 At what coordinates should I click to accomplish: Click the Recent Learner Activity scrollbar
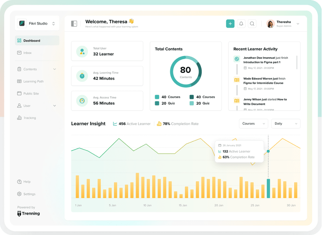tap(297, 62)
